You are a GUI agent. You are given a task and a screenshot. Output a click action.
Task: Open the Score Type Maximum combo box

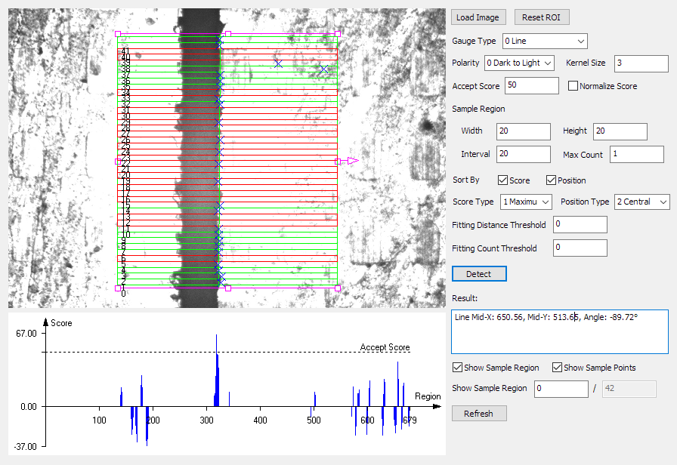[x=526, y=202]
